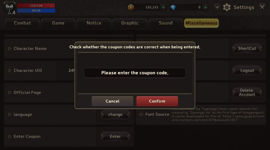
Task: Go to the Graphic tab
Action: pos(130,23)
